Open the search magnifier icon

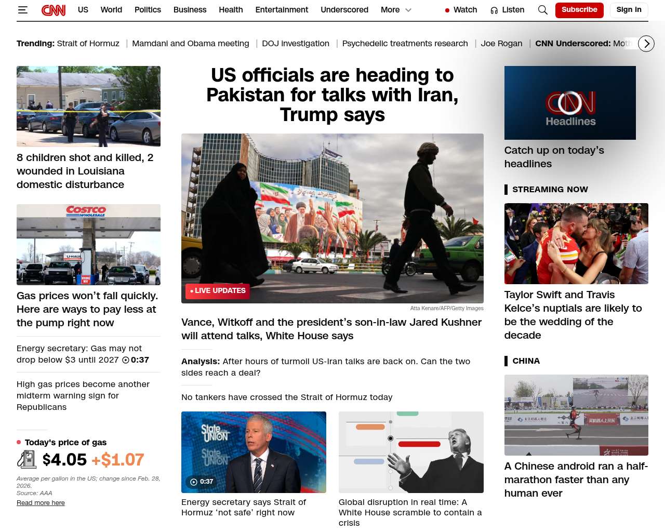point(543,10)
